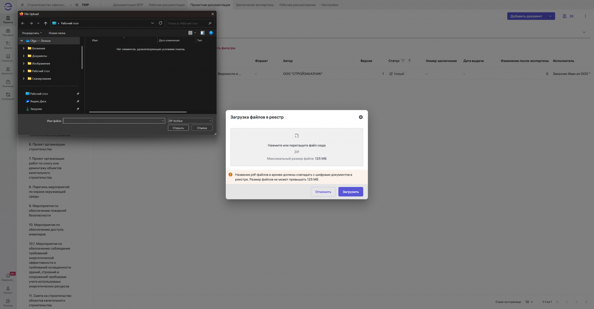
Task: Open rows per page dropdown
Action: [x=529, y=302]
